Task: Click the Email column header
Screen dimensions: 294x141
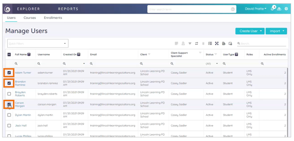Action: tap(93, 54)
